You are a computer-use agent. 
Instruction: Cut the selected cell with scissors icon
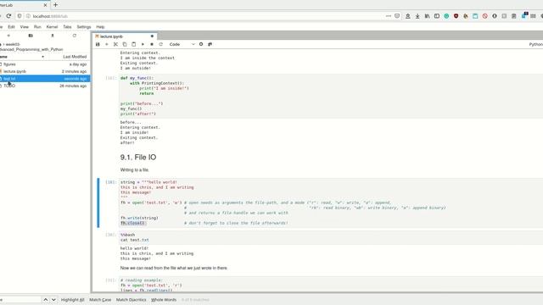coord(115,44)
